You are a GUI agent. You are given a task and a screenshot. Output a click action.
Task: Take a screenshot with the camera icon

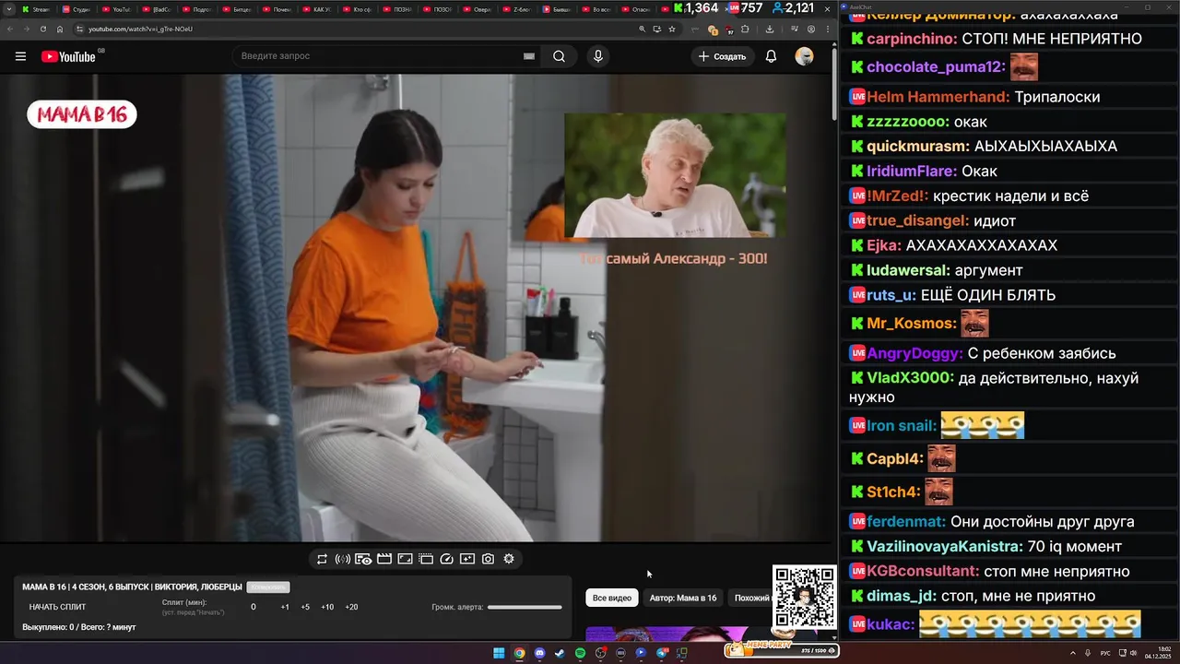pyautogui.click(x=489, y=559)
